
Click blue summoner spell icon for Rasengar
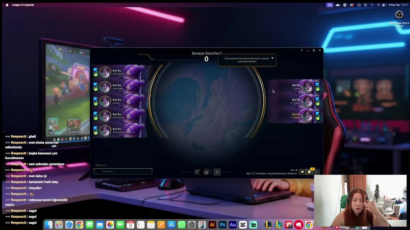click(x=95, y=84)
